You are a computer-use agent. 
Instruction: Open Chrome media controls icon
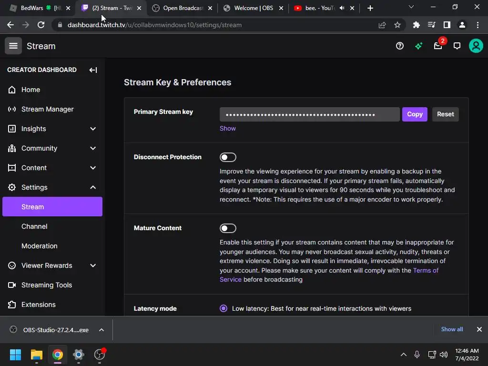(x=431, y=25)
